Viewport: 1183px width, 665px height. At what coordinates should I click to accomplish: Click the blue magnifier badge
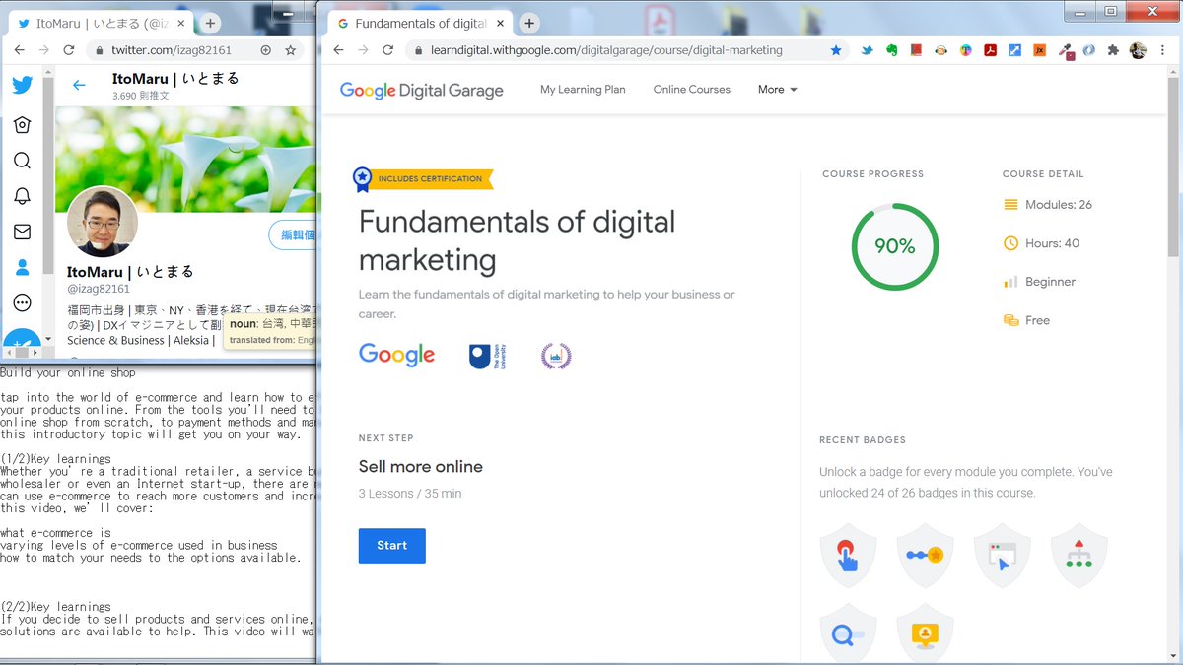(x=849, y=635)
